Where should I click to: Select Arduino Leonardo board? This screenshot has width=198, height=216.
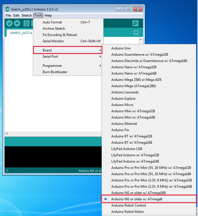point(149,92)
